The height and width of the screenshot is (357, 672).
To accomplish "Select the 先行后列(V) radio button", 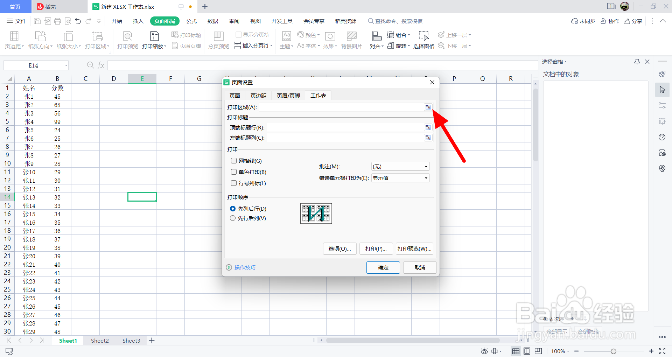I will (233, 218).
